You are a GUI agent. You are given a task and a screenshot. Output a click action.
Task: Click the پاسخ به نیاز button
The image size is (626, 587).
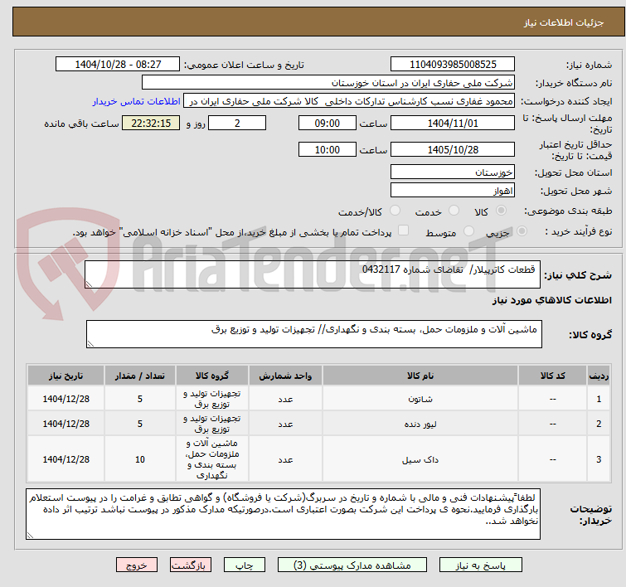(x=481, y=565)
